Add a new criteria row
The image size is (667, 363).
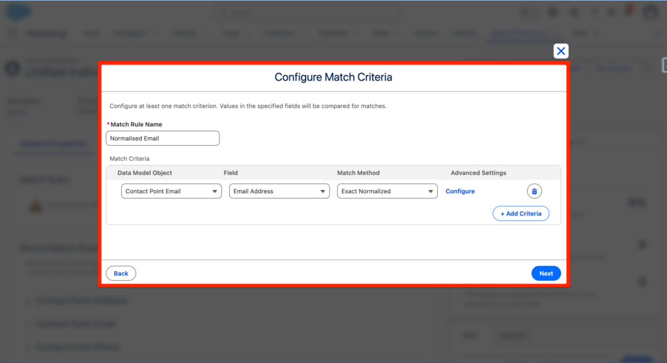[520, 213]
